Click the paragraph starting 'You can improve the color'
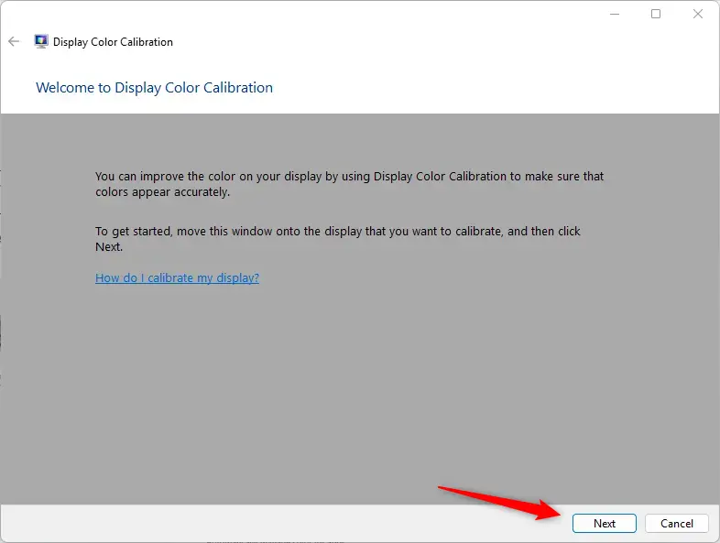This screenshot has width=720, height=543. click(349, 184)
